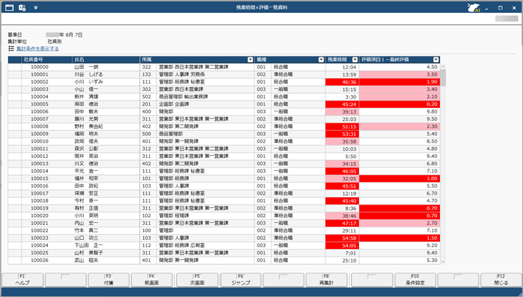Click the F8 再集計 button
This screenshot has height=297, width=523.
pyautogui.click(x=326, y=279)
